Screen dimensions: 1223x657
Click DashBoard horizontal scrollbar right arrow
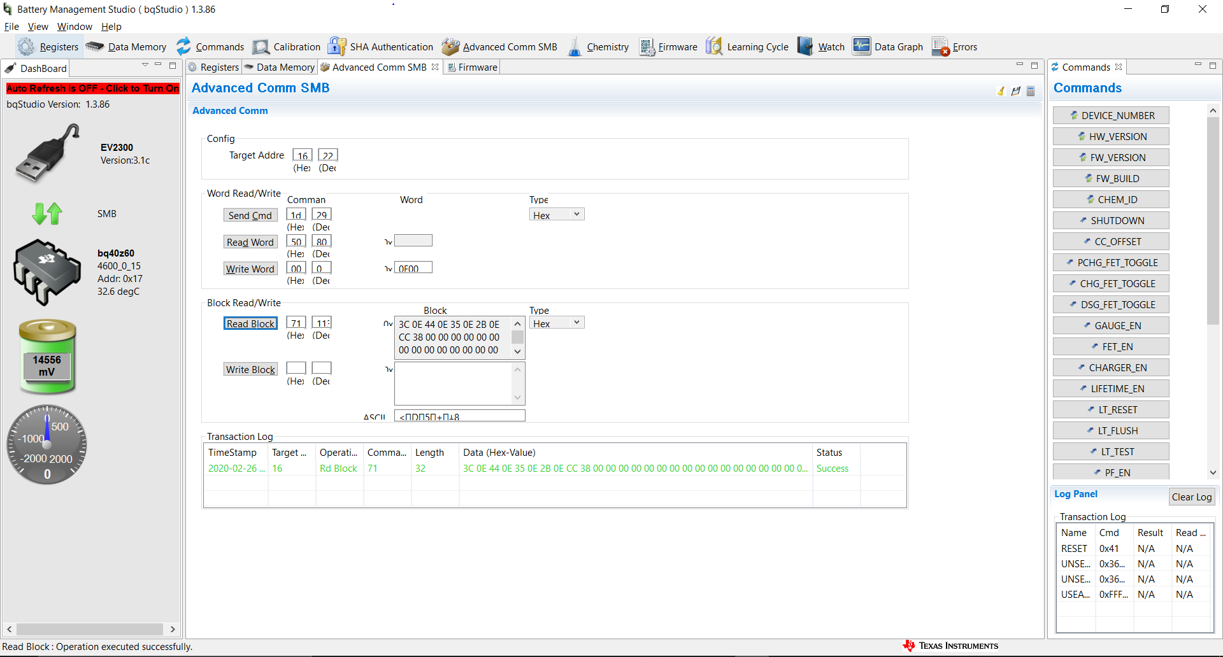point(173,629)
